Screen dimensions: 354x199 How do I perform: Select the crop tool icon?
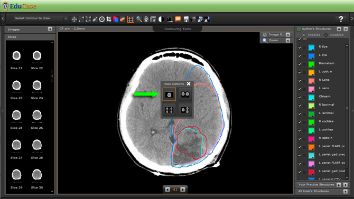(109, 20)
